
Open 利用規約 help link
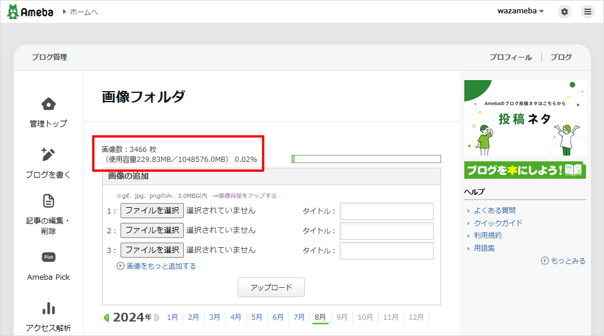tap(487, 235)
